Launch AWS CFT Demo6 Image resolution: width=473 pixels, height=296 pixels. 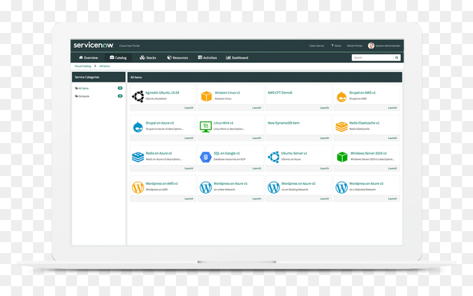(x=324, y=108)
